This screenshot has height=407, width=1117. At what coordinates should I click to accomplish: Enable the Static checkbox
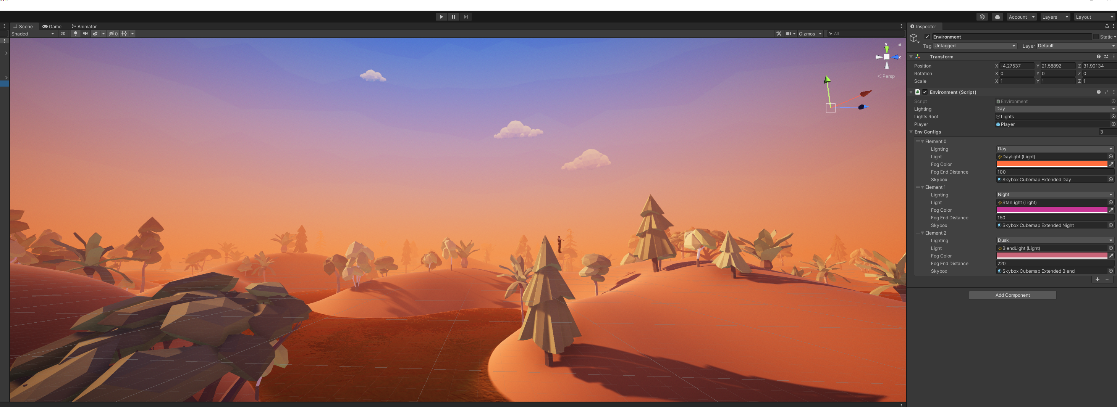[1096, 37]
